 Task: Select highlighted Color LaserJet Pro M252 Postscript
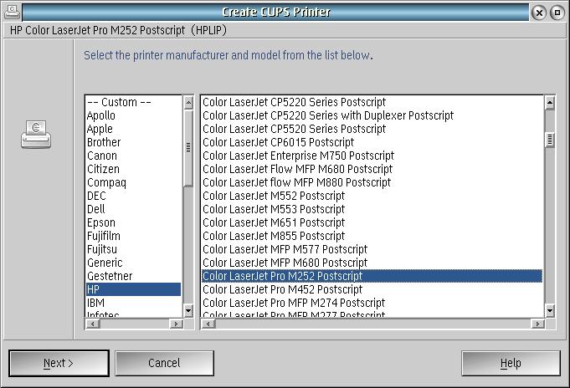click(372, 276)
